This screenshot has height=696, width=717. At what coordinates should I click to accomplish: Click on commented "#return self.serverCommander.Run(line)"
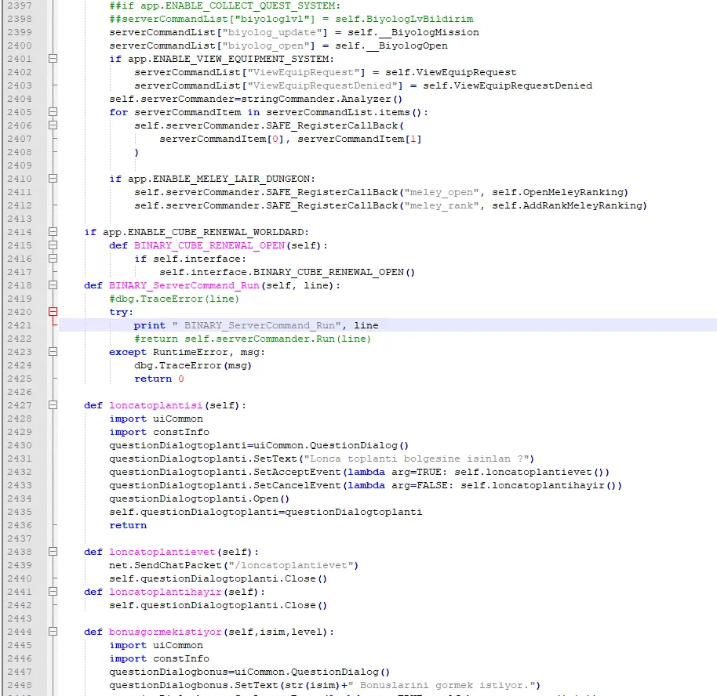[252, 339]
